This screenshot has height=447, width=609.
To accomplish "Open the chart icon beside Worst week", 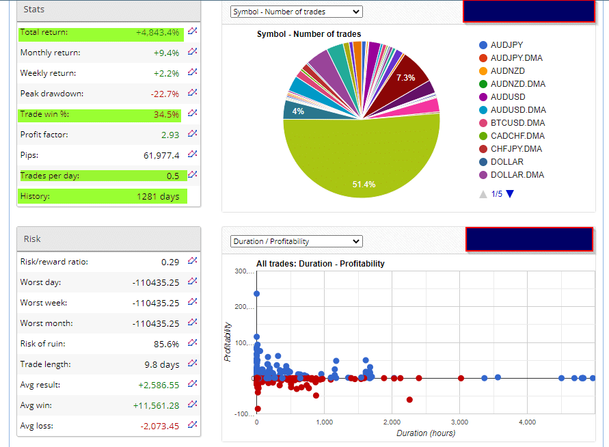I will pos(192,302).
